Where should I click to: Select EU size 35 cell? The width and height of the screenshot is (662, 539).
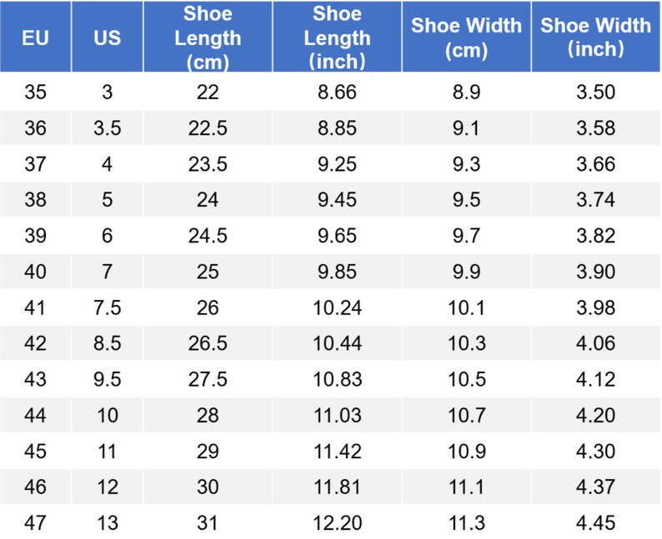pos(36,92)
